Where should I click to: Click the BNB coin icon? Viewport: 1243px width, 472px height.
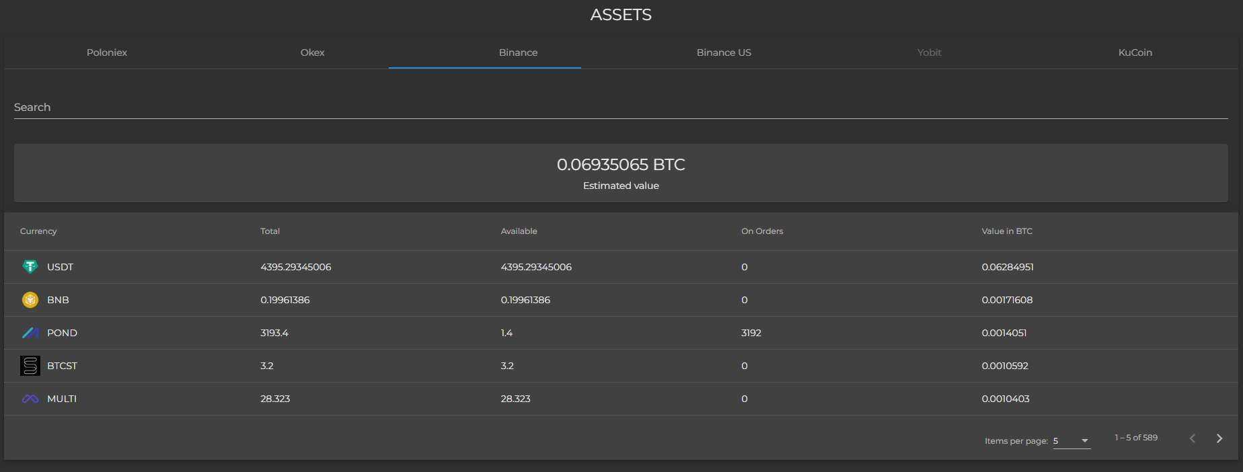point(30,300)
